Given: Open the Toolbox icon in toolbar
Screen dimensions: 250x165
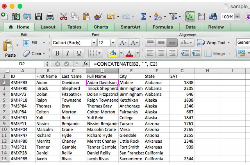Looking at the screenshot, I should pyautogui.click(x=202, y=16).
